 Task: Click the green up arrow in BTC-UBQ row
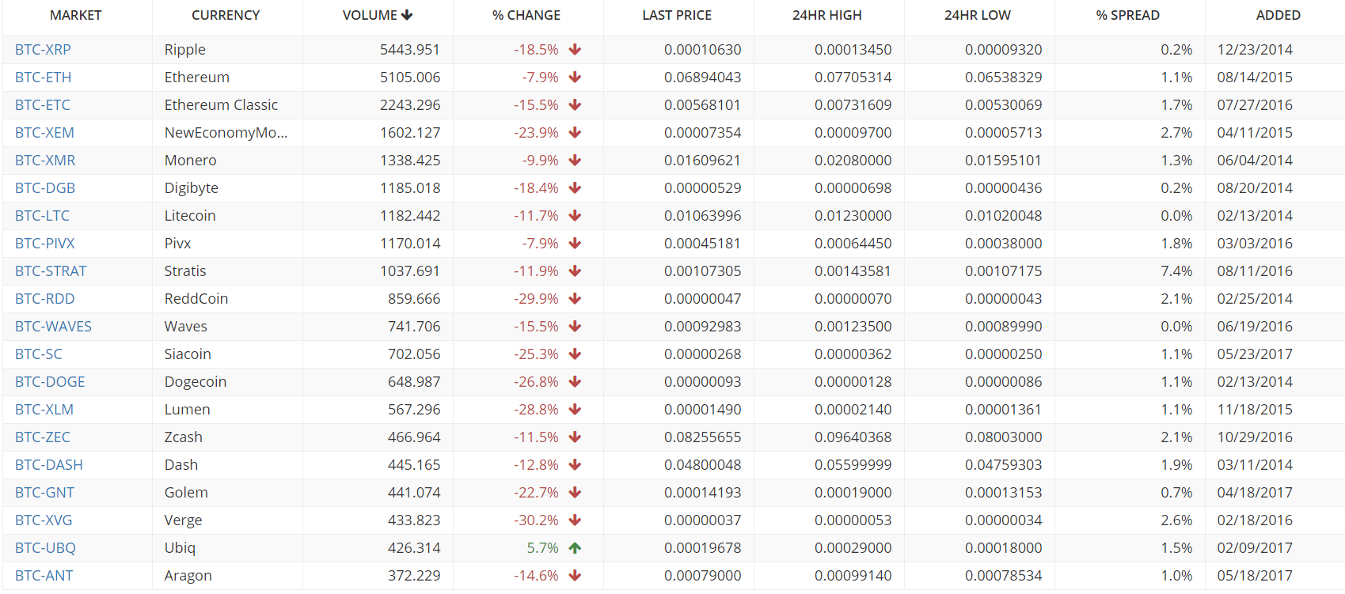tap(575, 548)
